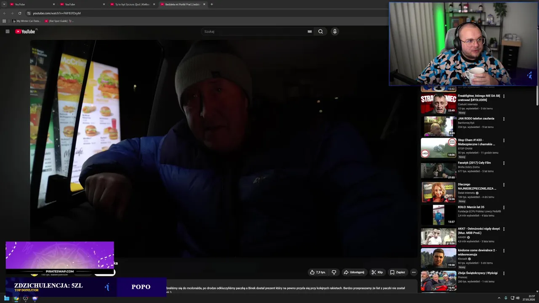Image resolution: width=539 pixels, height=303 pixels.
Task: Visit 'Świat Internetu' channel name
Action: [467, 193]
